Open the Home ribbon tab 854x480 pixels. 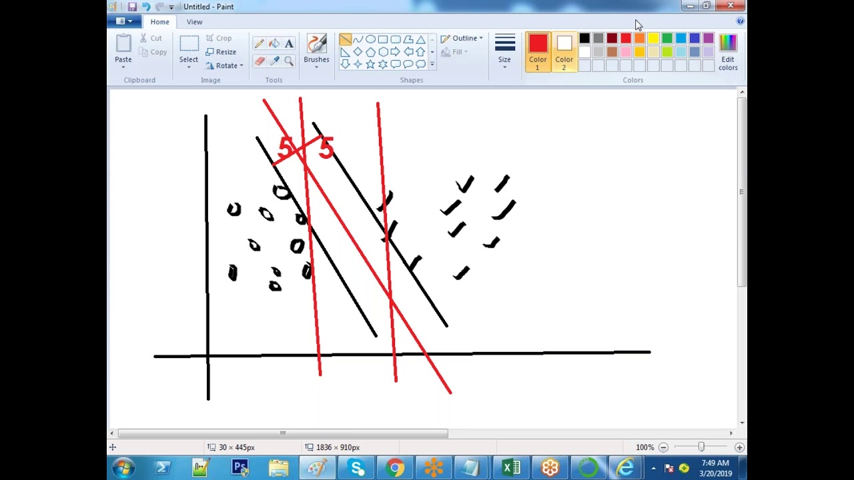click(159, 22)
